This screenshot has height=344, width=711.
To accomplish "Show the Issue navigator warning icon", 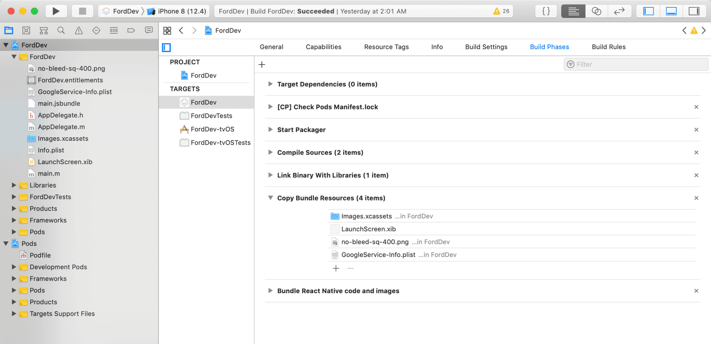I will point(79,30).
